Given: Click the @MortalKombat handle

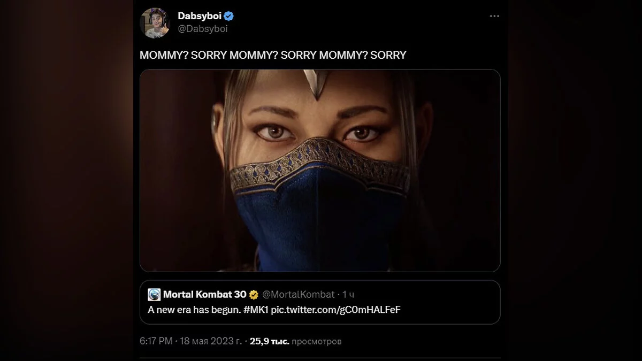Looking at the screenshot, I should (x=299, y=295).
